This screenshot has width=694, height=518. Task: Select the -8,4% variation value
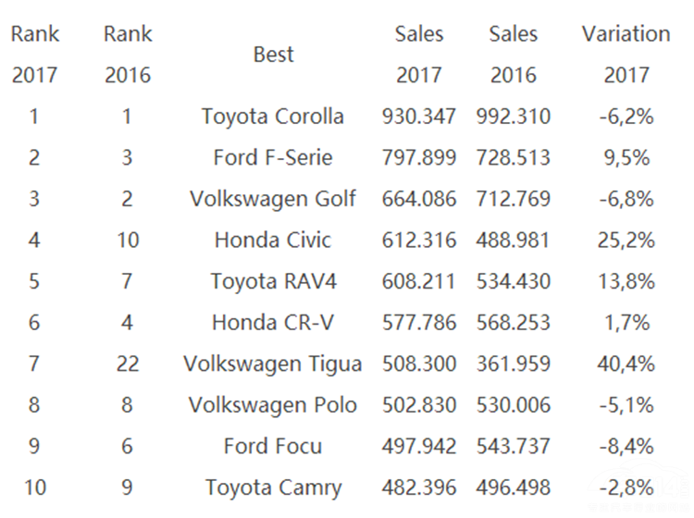click(626, 446)
